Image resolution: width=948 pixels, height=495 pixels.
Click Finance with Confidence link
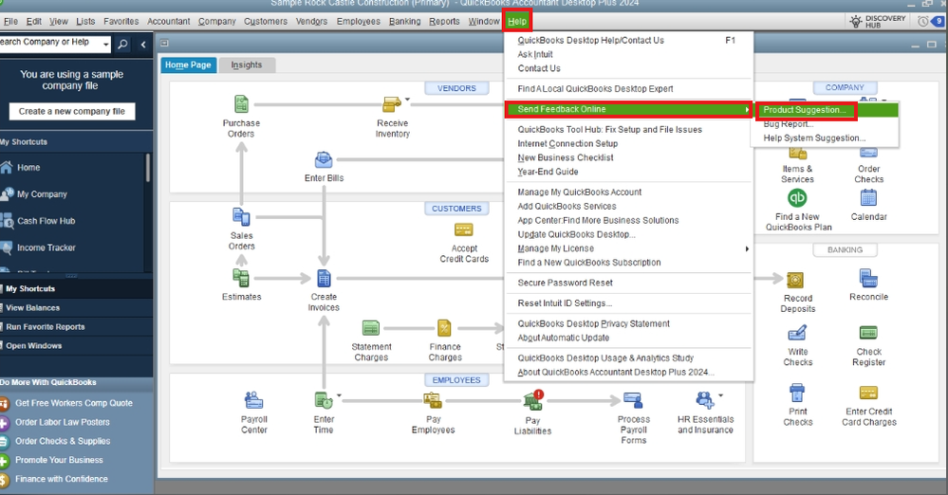[x=62, y=479]
